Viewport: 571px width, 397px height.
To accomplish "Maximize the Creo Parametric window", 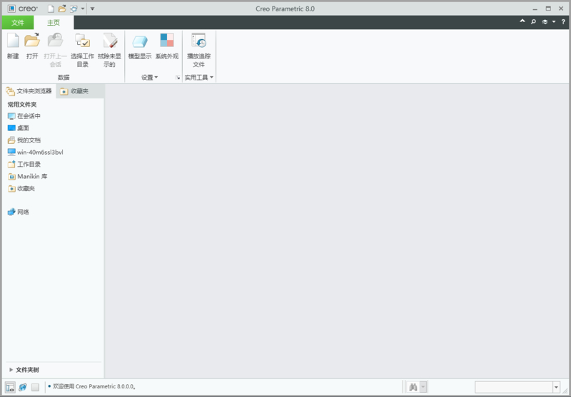I will pos(548,9).
